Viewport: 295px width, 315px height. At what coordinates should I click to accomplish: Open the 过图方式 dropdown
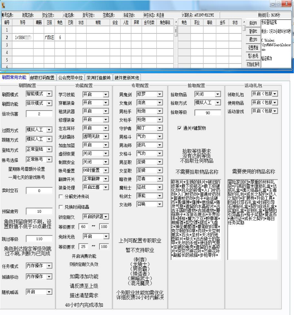tap(39, 130)
